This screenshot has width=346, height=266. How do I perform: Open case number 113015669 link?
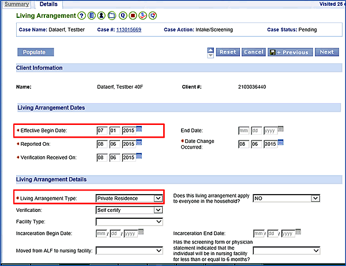click(129, 29)
